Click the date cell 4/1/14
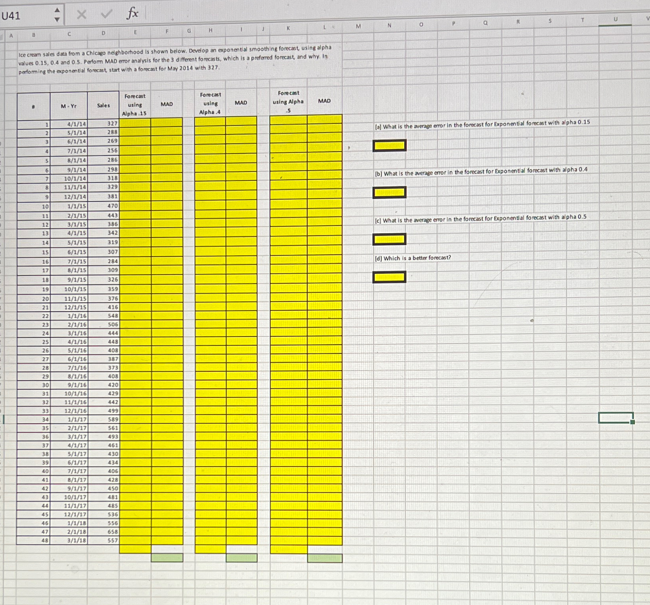The image size is (650, 605). pos(69,124)
